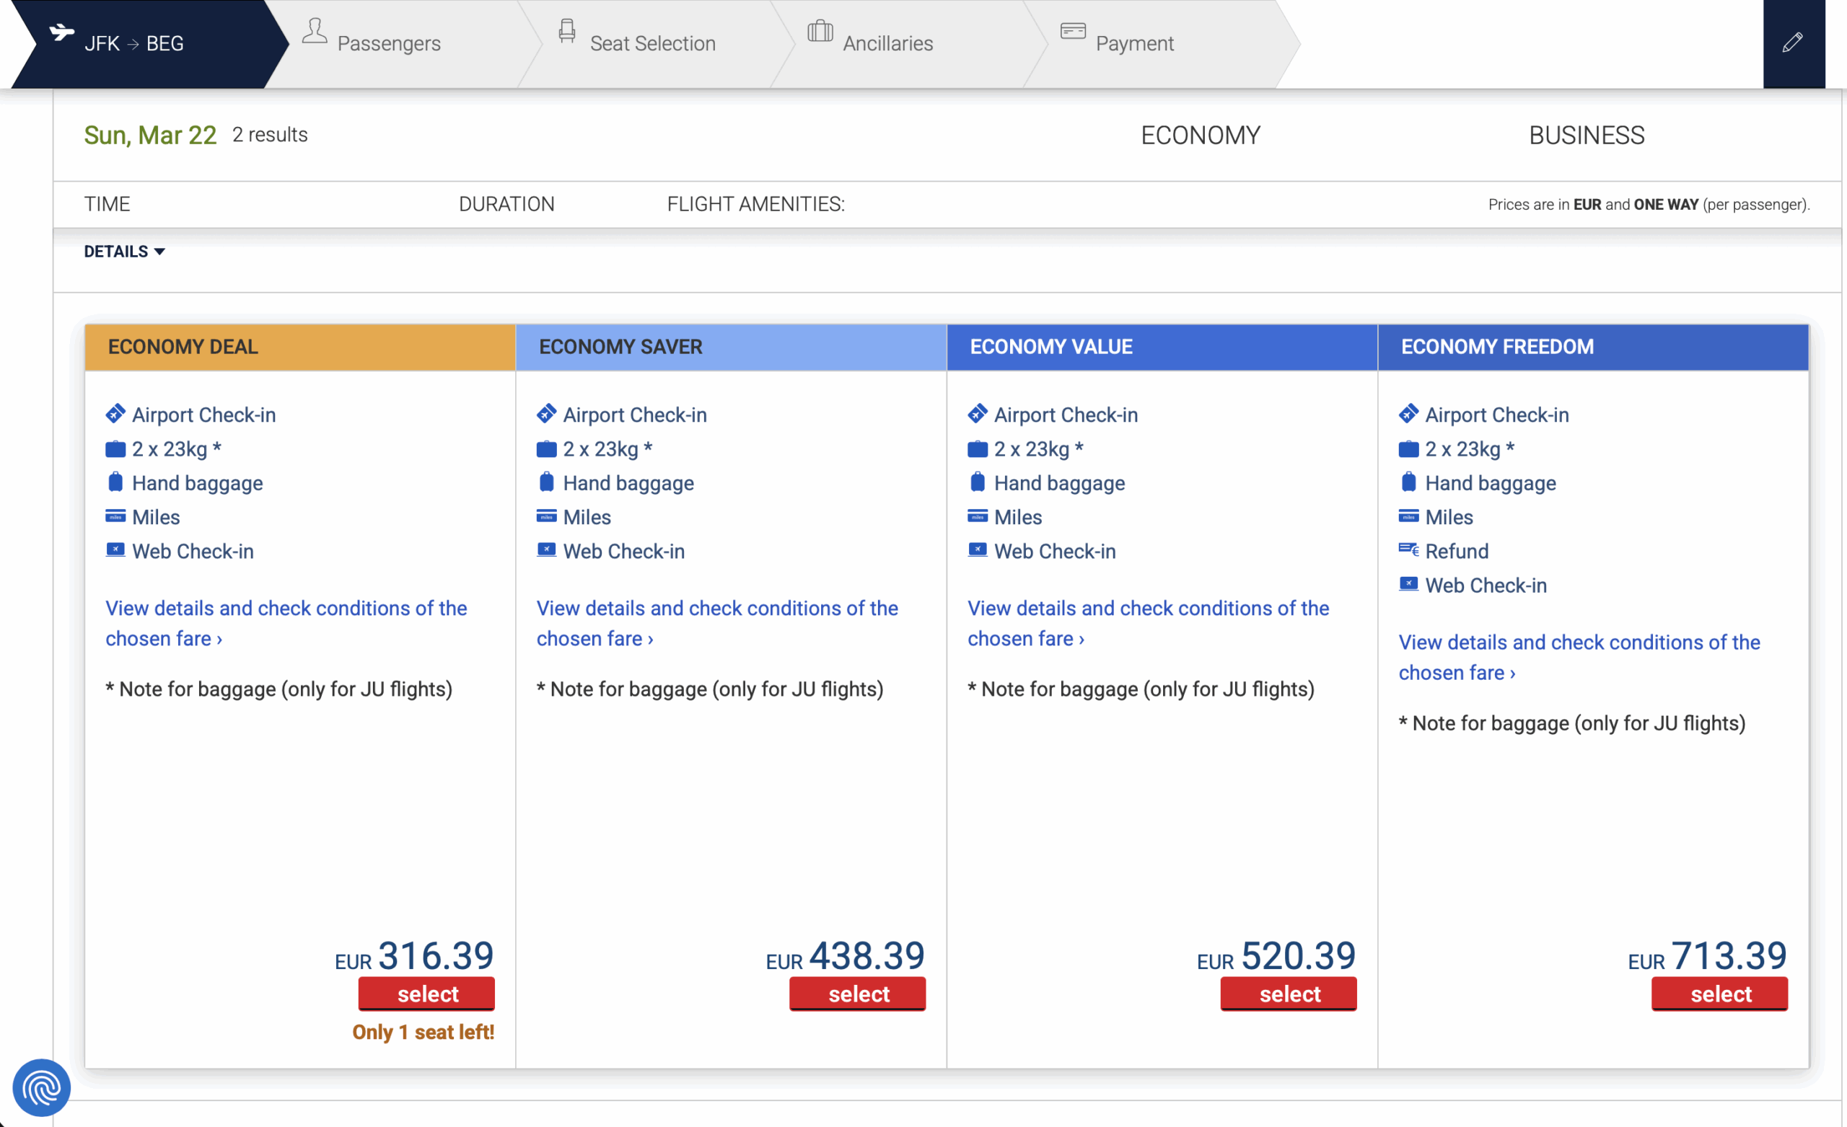Click the Seat Selection seat icon

coord(566,32)
